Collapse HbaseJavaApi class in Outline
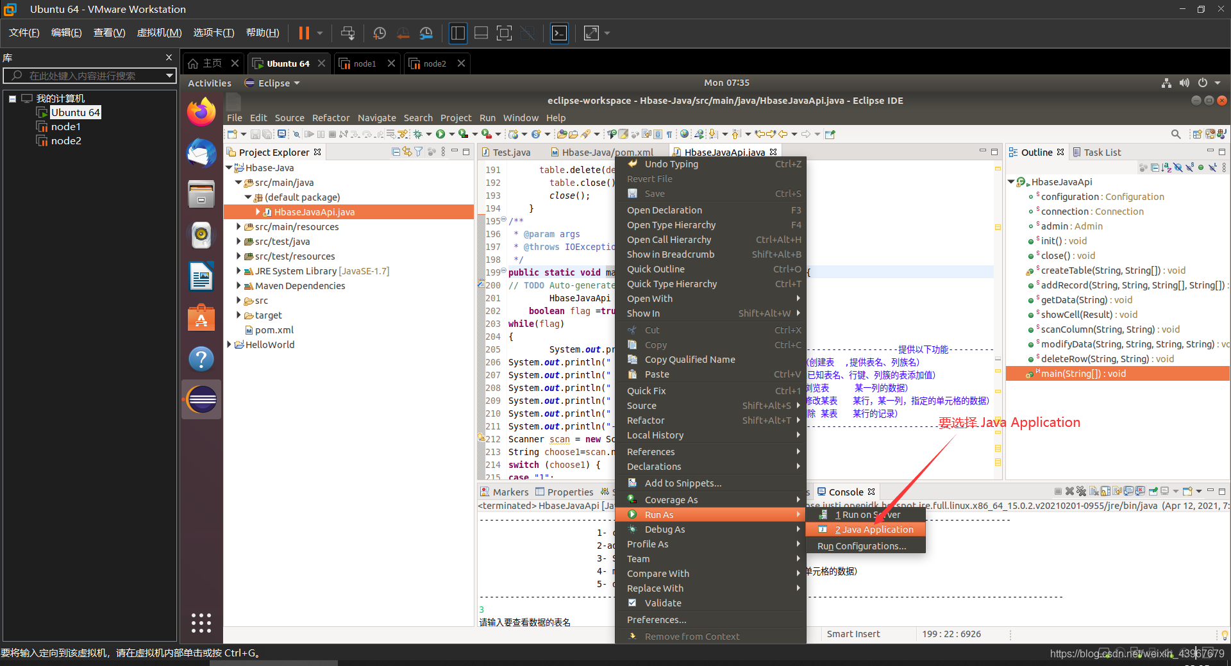 coord(1011,181)
